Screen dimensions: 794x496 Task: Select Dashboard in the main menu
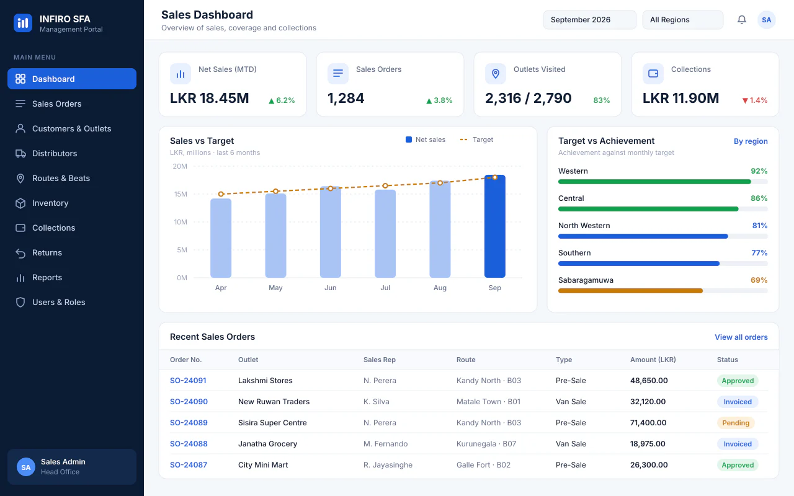(72, 79)
